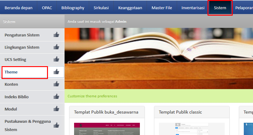Open Konten sidebar item
Image resolution: width=253 pixels, height=135 pixels.
32,84
